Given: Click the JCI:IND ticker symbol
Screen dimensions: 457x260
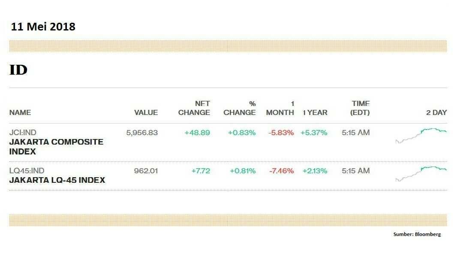Looking at the screenshot, I should (23, 133).
